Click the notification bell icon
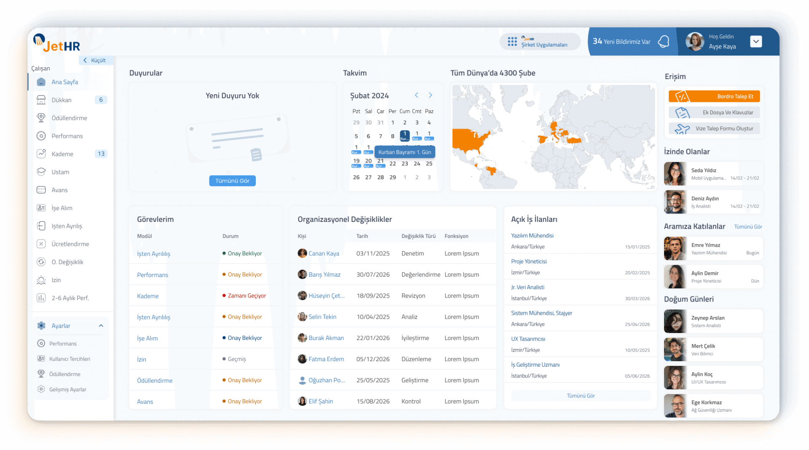The image size is (809, 450). coord(664,41)
